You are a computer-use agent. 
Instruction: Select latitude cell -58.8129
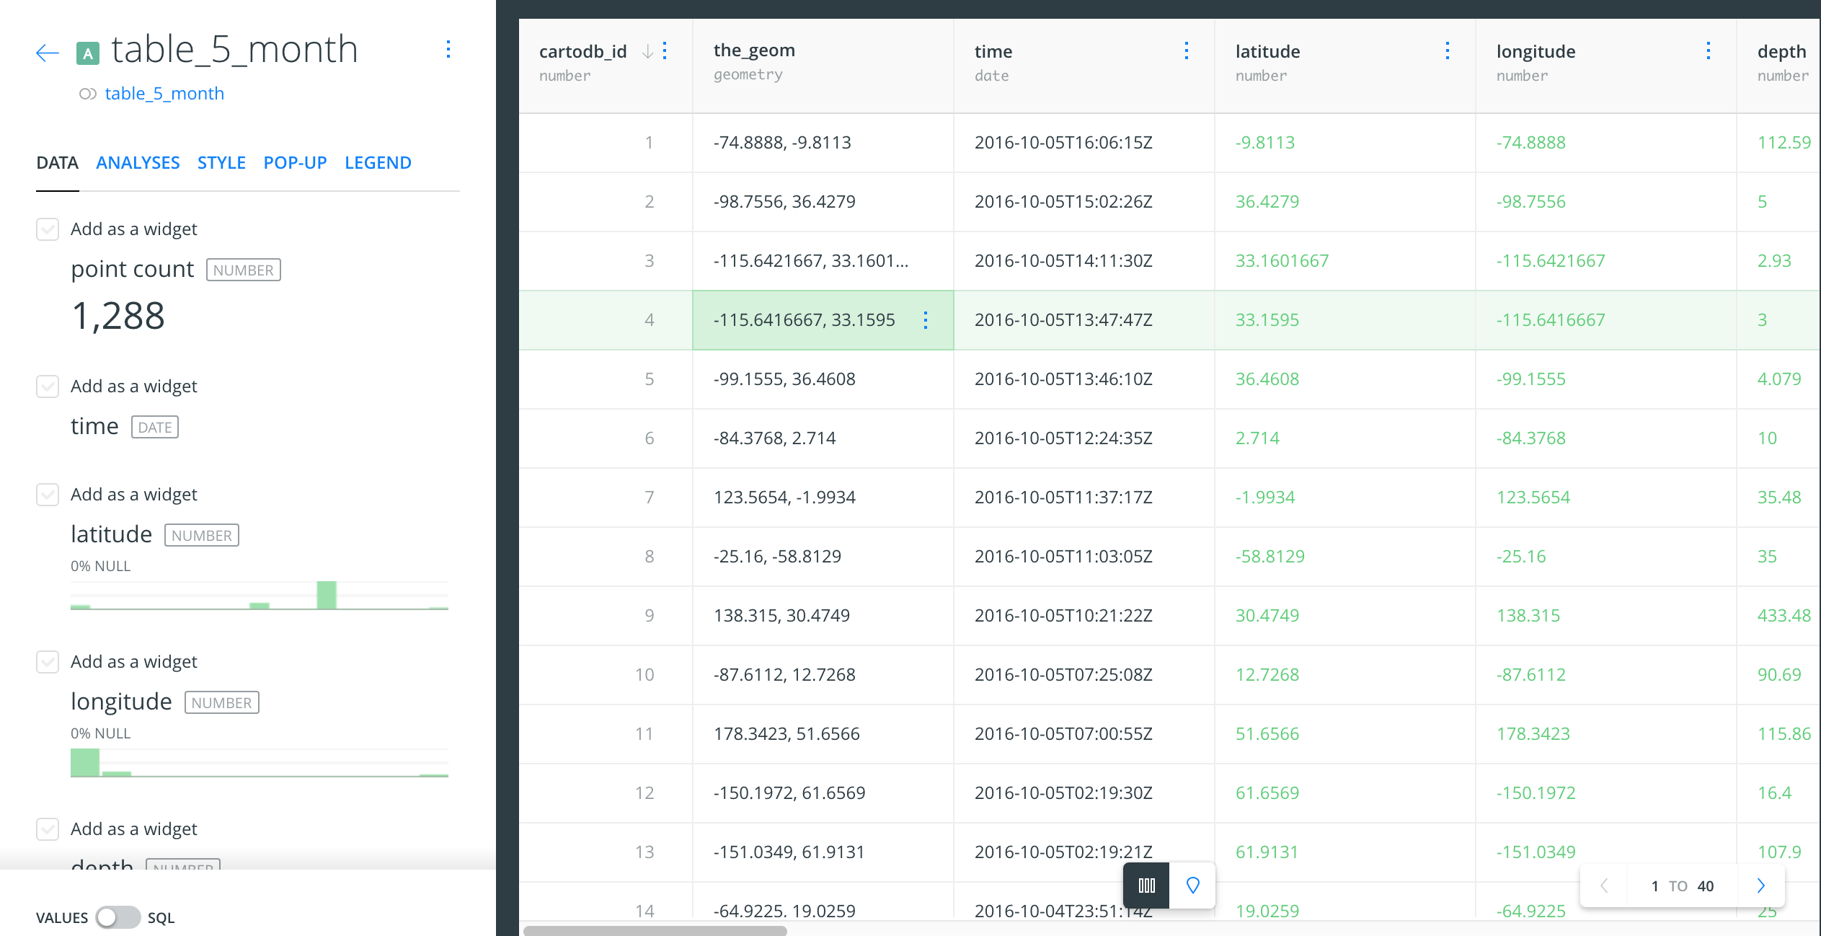click(1345, 557)
